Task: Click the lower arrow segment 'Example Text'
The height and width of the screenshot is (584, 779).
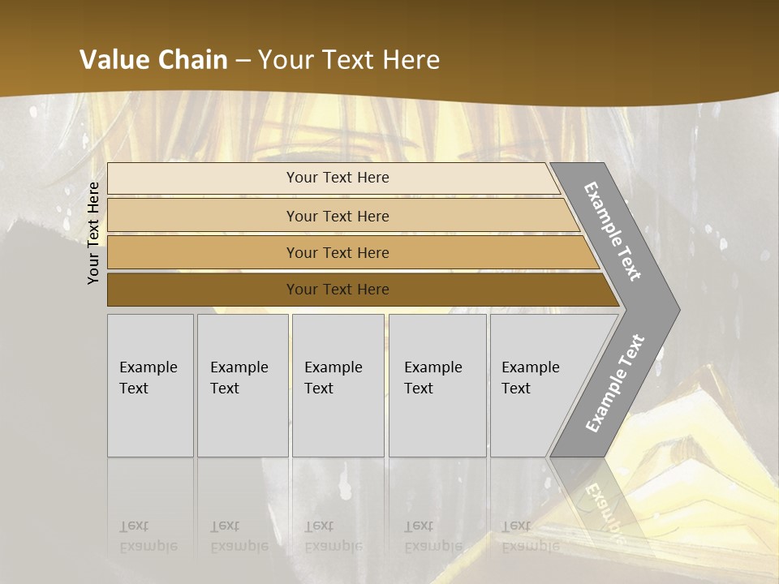Action: [x=615, y=382]
